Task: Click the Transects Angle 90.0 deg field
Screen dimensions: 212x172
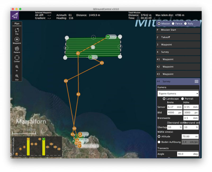Action: [188, 154]
